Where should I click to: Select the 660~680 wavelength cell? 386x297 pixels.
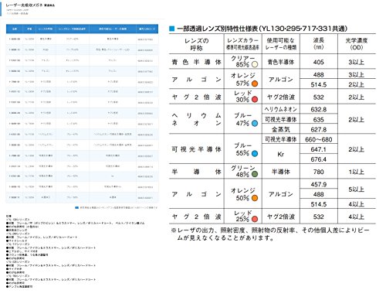point(319,140)
